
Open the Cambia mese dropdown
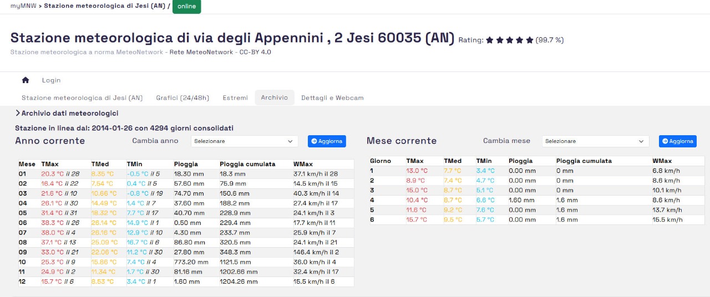tap(595, 141)
